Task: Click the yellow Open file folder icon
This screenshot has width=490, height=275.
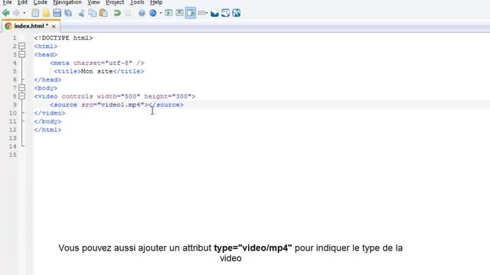Action: 46,13
